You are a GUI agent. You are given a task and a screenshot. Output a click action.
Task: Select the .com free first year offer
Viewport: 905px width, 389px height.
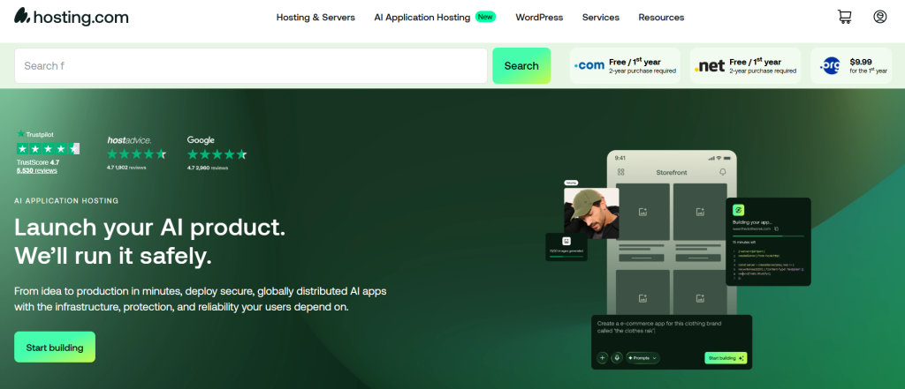coord(625,66)
